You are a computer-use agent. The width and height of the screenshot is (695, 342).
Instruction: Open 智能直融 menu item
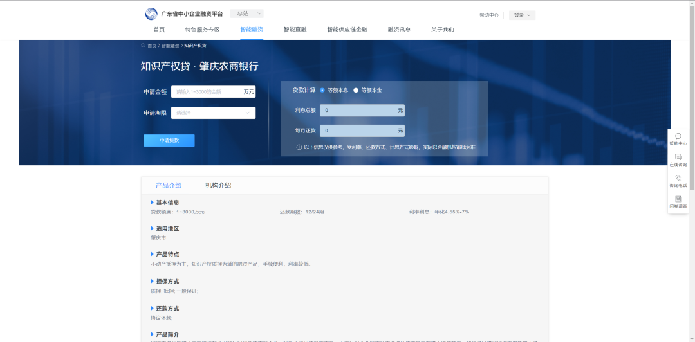295,30
